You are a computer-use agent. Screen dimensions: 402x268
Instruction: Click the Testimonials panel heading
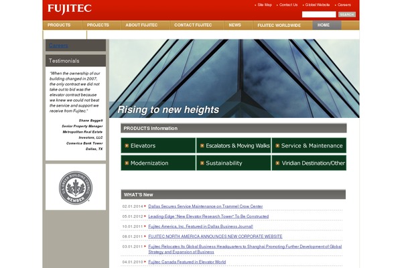(76, 61)
